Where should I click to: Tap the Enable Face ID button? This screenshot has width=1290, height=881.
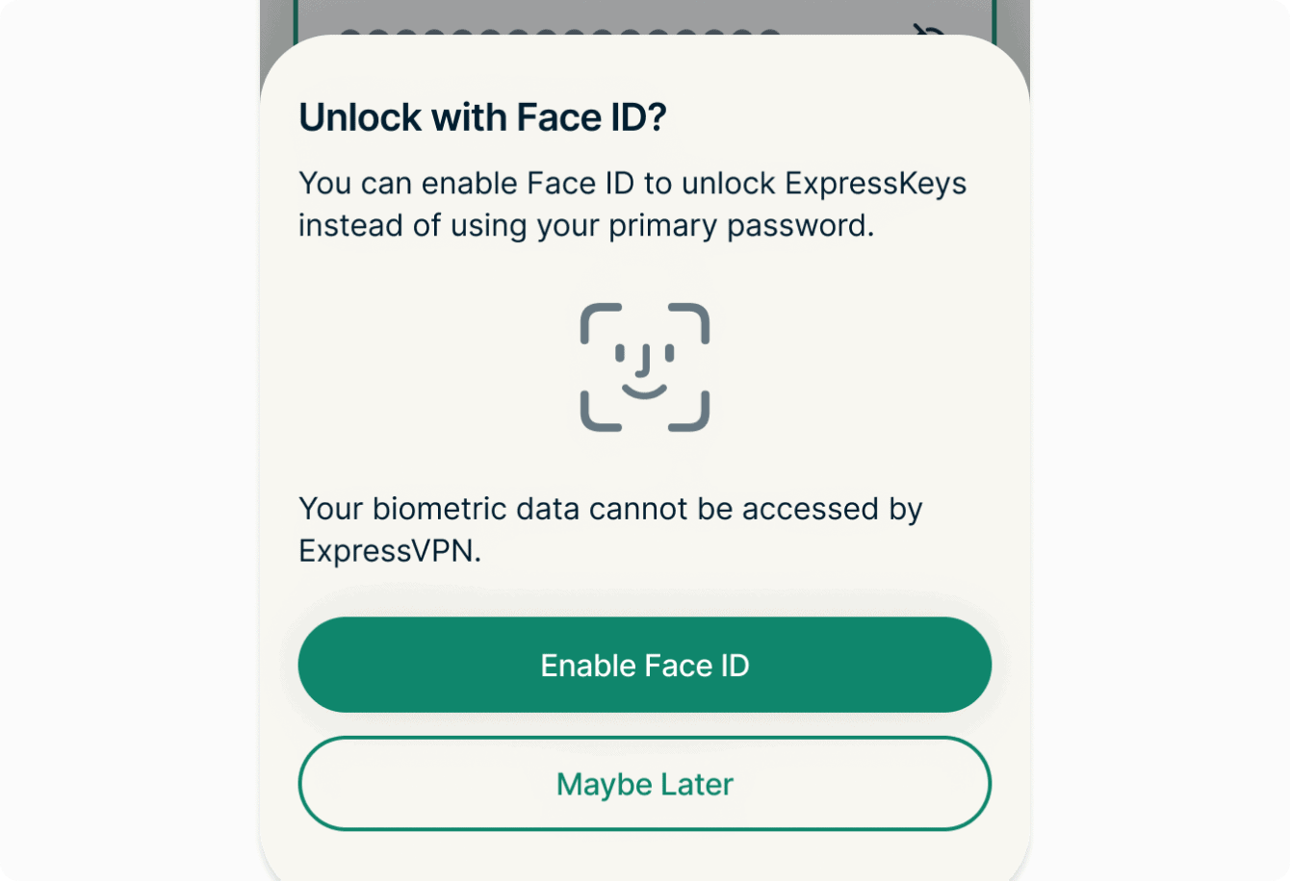(644, 665)
